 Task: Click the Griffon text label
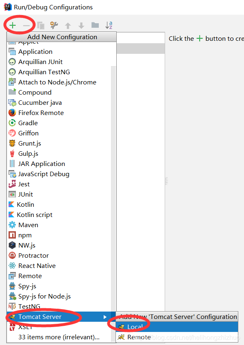pos(28,133)
